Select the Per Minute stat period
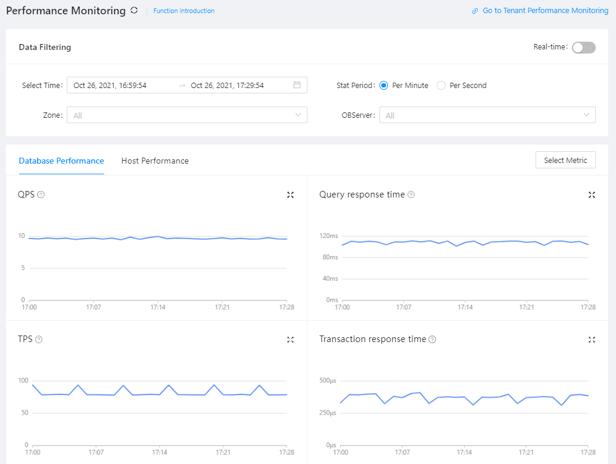Image resolution: width=616 pixels, height=464 pixels. tap(384, 85)
